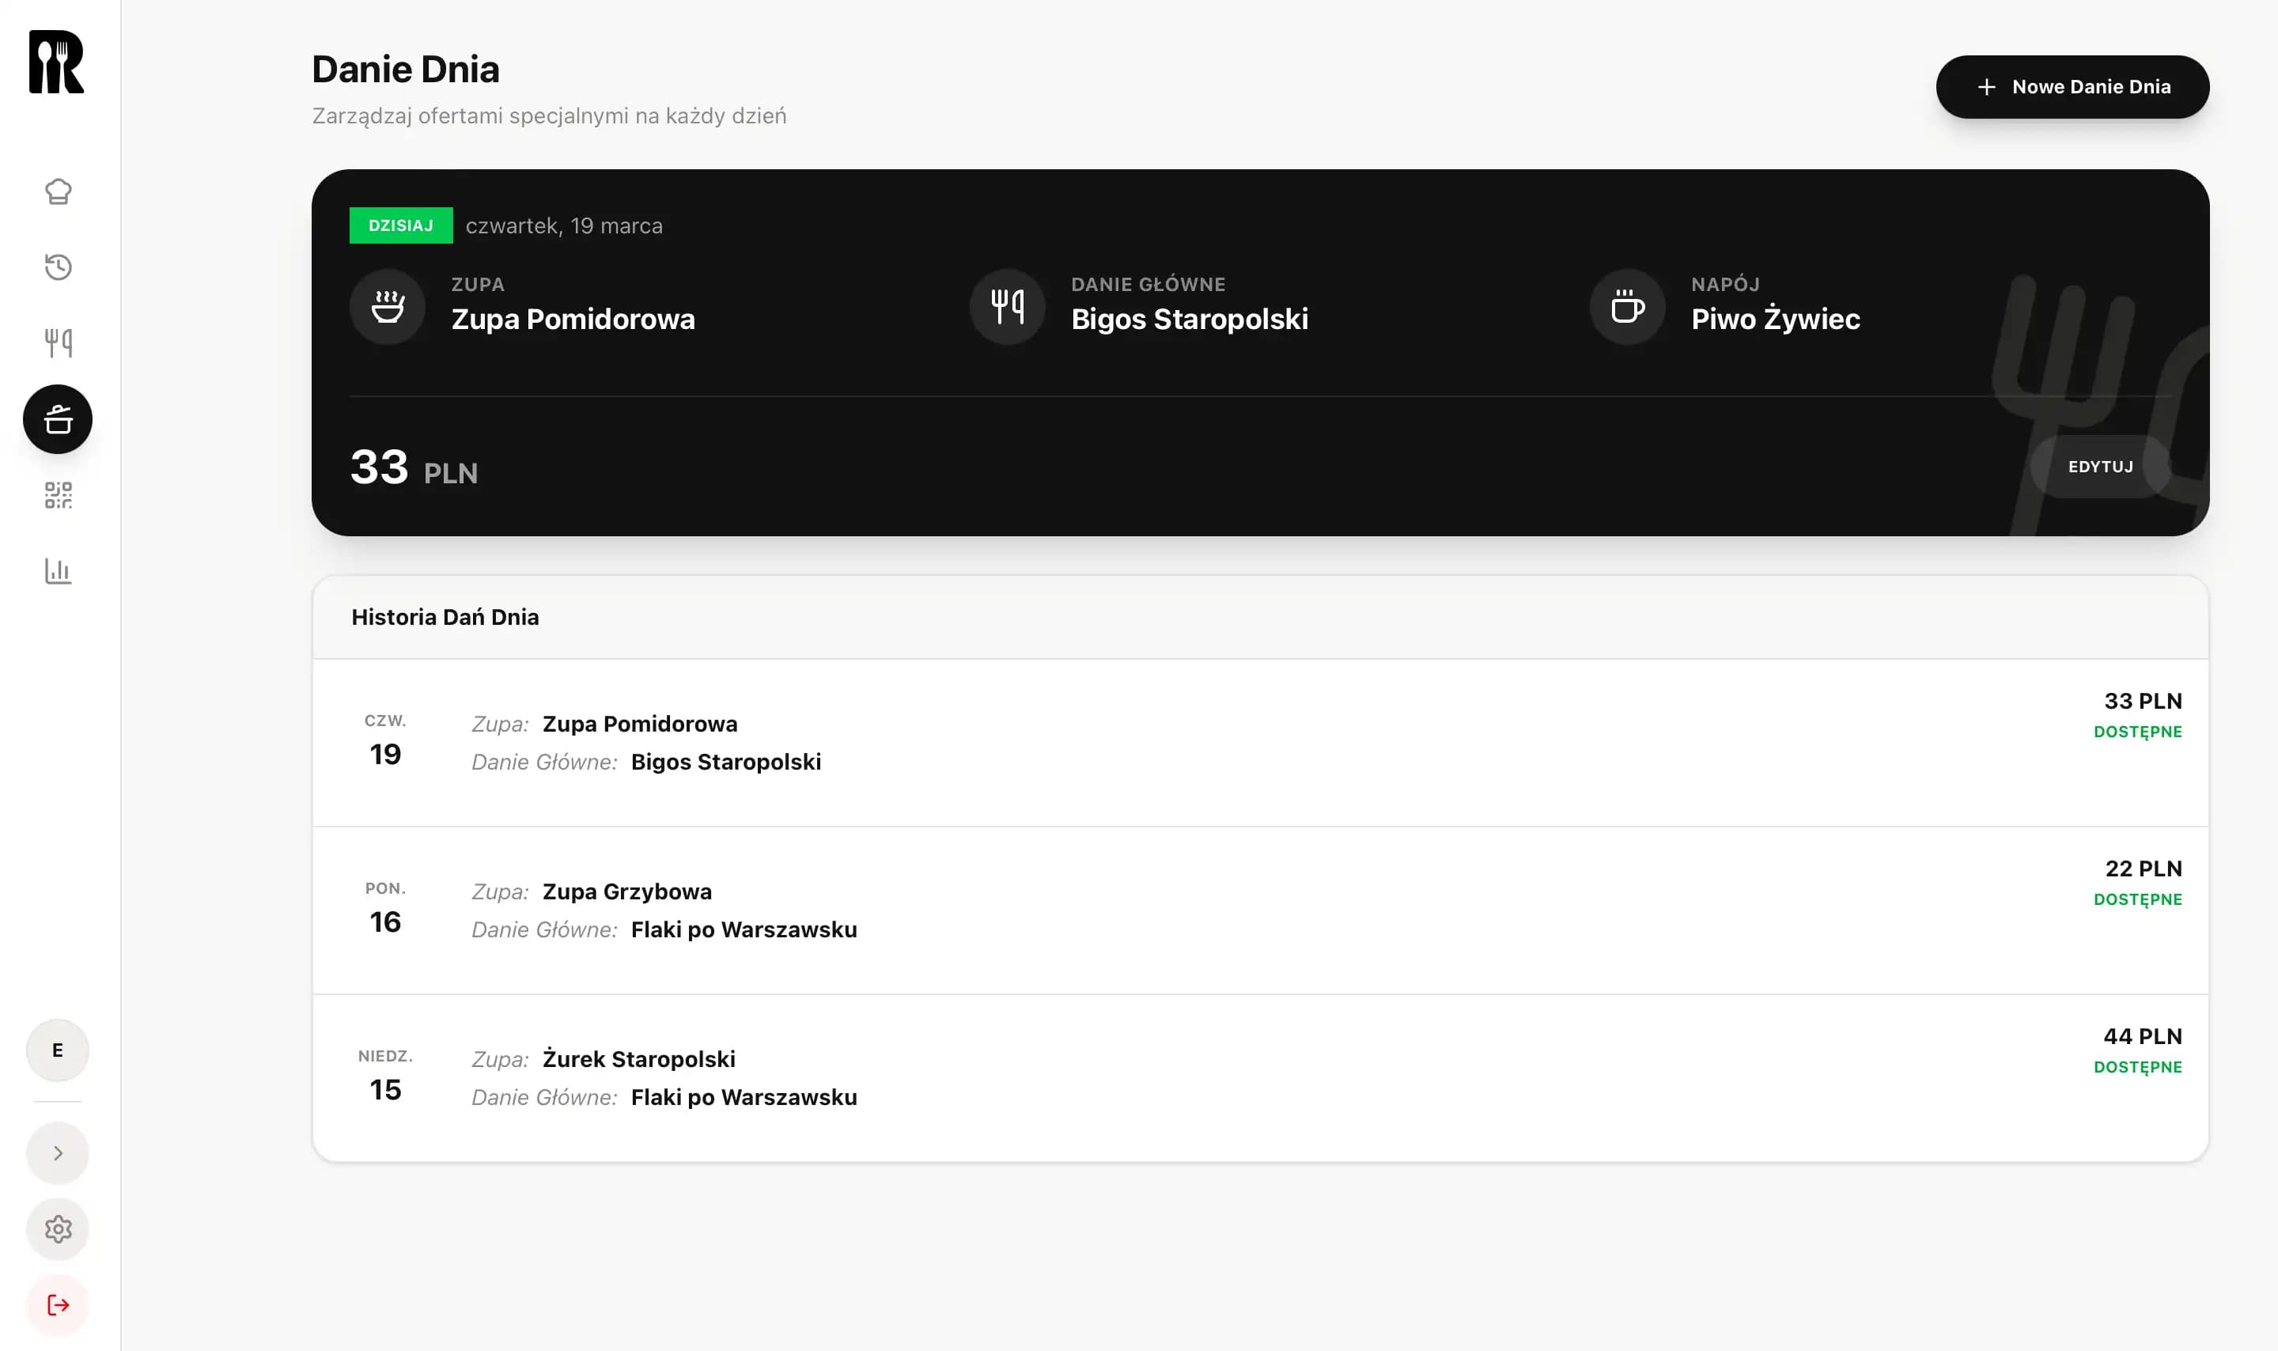Click the red logout icon

tap(59, 1305)
